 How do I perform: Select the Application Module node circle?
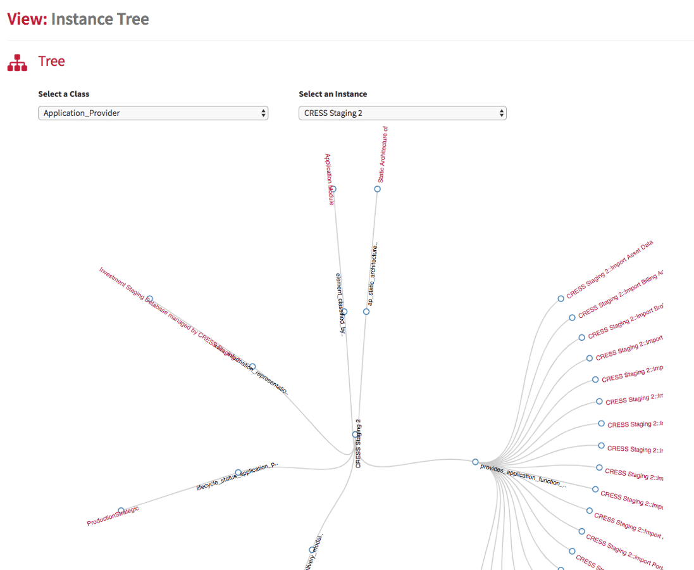[333, 189]
